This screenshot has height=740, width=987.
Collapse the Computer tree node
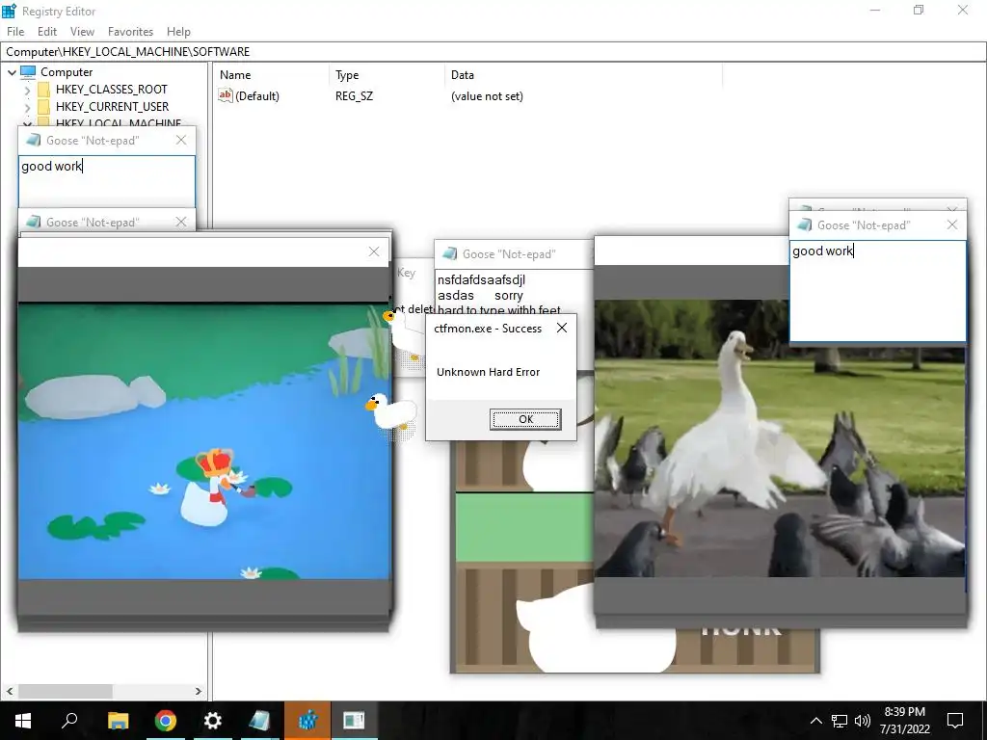(12, 72)
